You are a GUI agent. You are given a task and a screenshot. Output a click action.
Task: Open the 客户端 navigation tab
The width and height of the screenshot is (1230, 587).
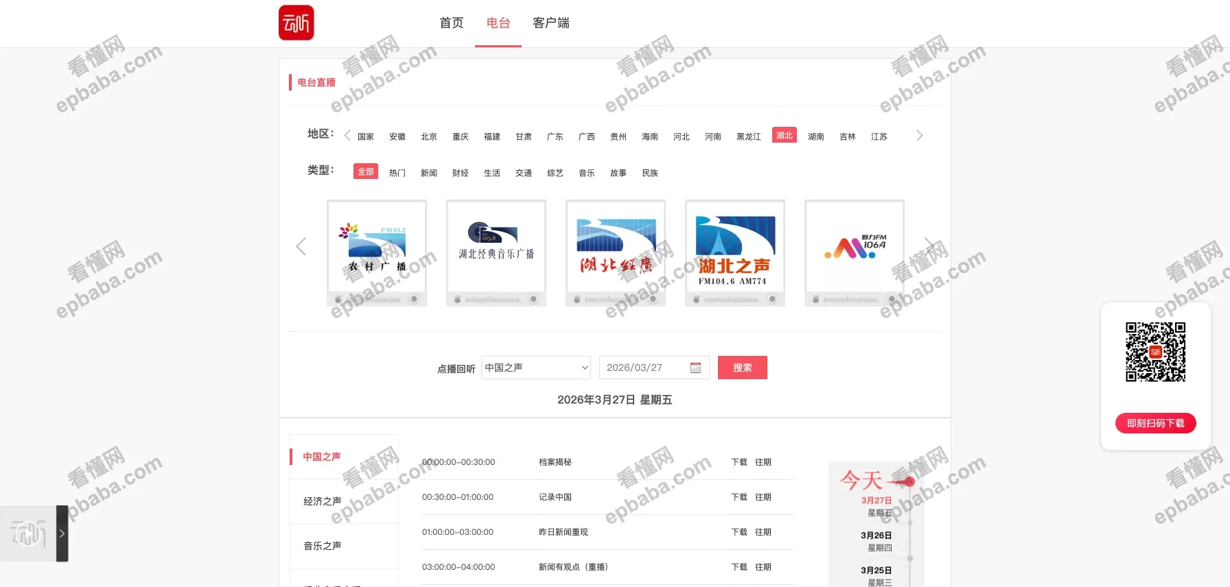(551, 23)
